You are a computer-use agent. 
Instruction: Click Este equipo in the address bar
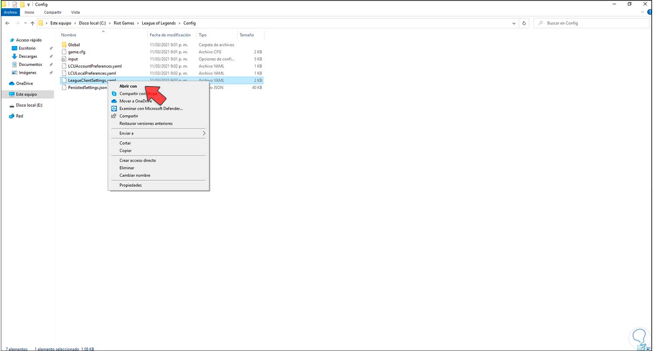(x=61, y=23)
